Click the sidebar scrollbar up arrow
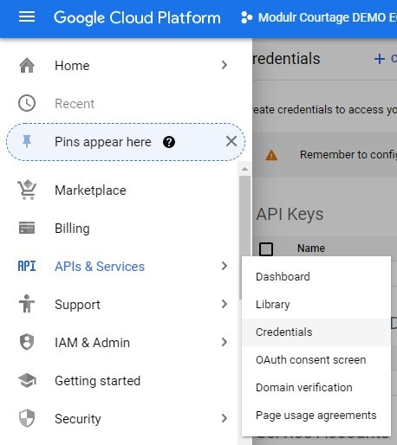Screen dimensions: 397x445 [244, 169]
